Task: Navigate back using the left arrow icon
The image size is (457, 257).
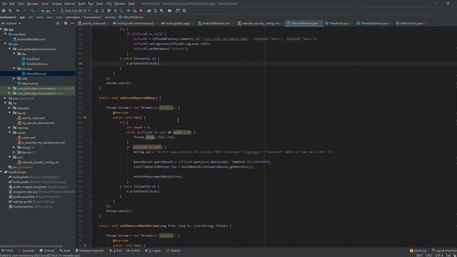Action: point(18,11)
